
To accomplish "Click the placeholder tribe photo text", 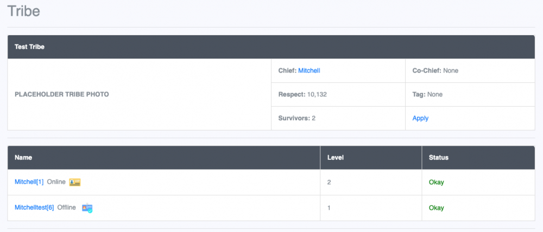I will click(61, 94).
